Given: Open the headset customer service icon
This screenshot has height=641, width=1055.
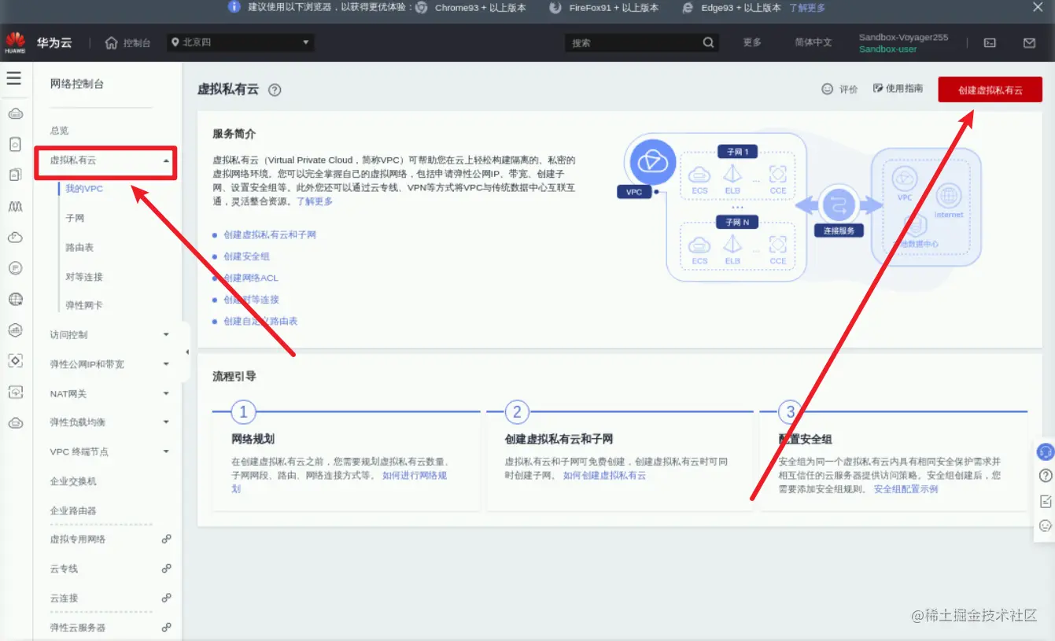Looking at the screenshot, I should click(1045, 452).
